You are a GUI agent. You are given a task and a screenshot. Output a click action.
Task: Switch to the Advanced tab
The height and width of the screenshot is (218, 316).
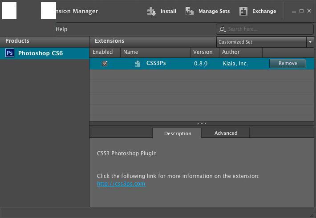226,133
